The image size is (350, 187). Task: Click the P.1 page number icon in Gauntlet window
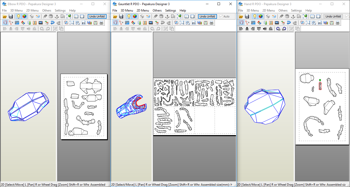(x=194, y=23)
